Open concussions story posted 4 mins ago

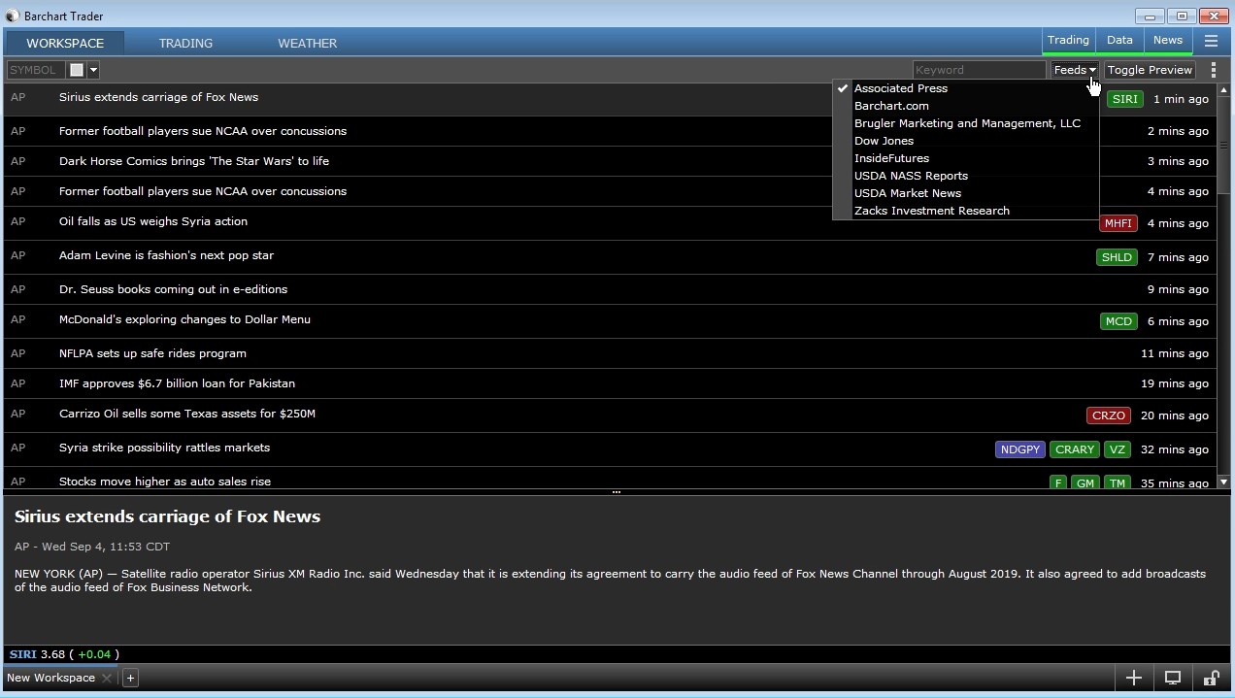coord(203,191)
